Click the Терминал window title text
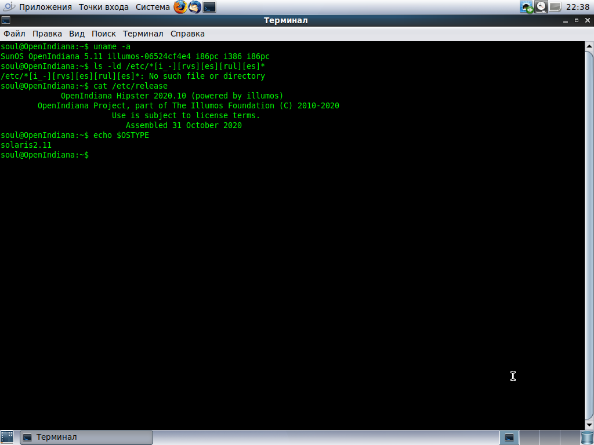 (x=285, y=20)
